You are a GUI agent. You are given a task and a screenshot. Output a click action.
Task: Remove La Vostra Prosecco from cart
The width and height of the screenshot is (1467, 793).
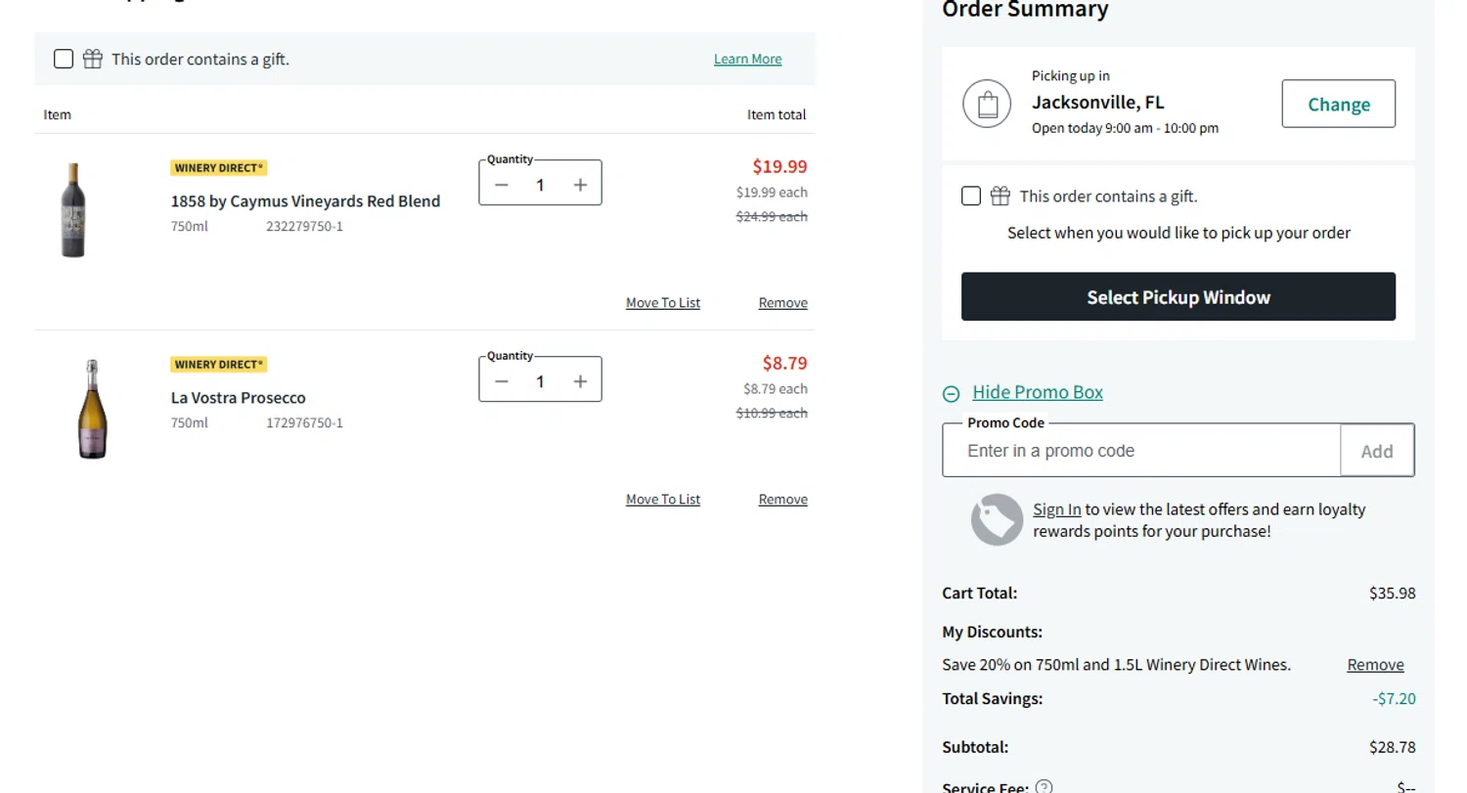782,500
